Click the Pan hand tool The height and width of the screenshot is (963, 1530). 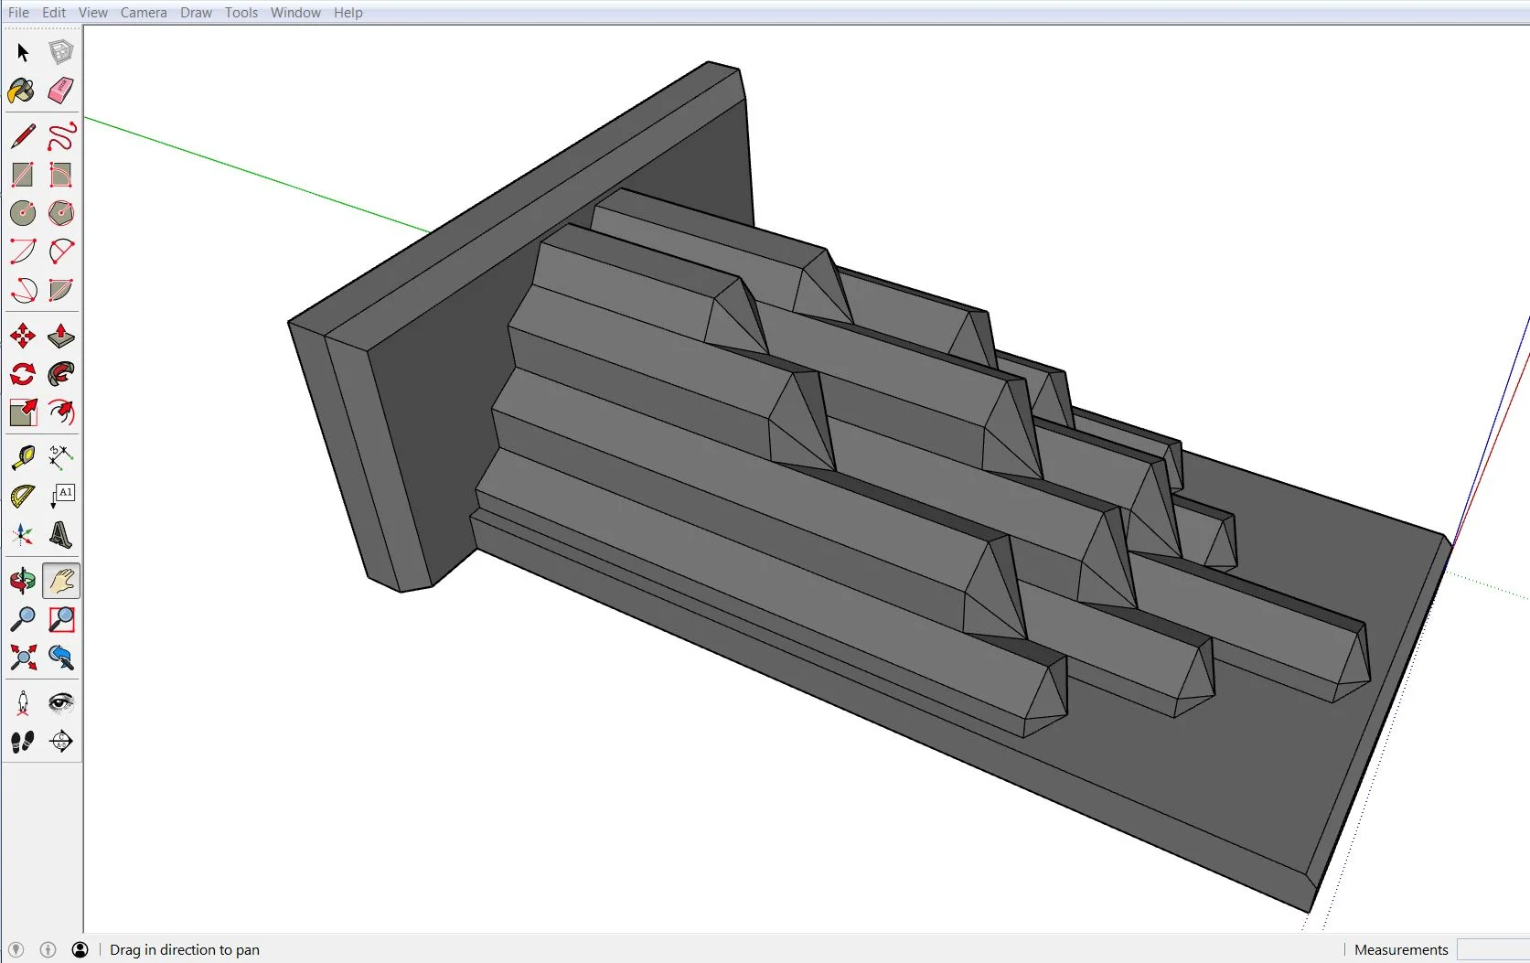pos(61,581)
